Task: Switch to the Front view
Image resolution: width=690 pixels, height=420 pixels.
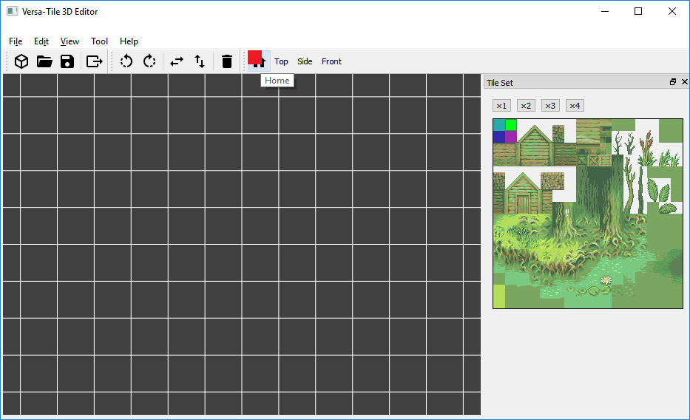Action: click(331, 61)
